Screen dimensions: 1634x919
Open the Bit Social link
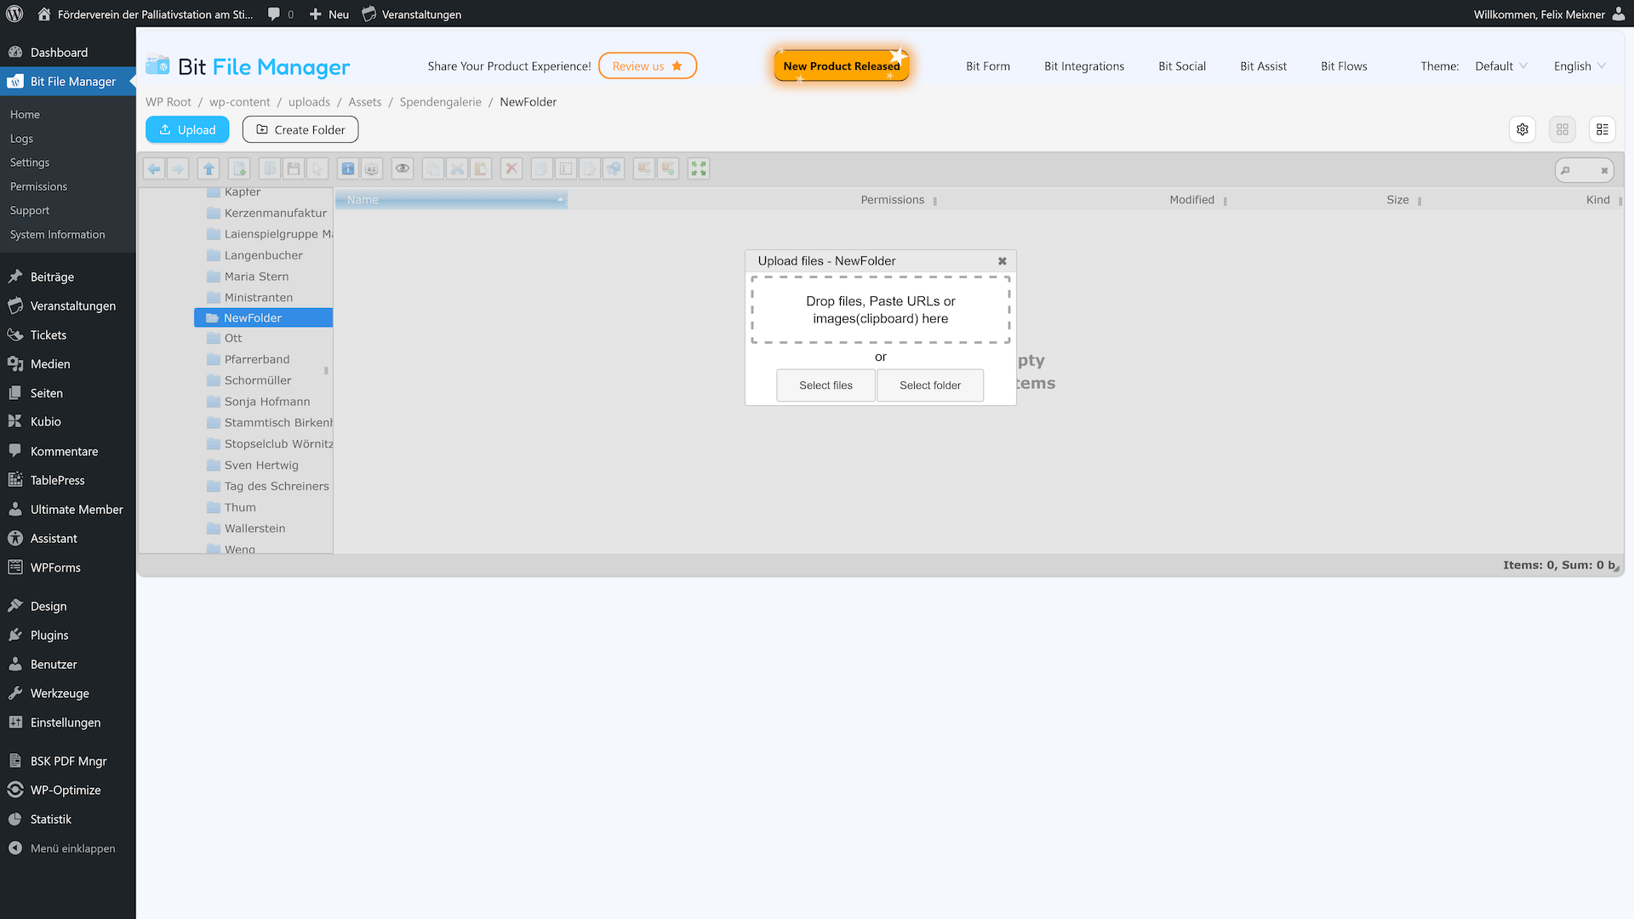point(1182,66)
